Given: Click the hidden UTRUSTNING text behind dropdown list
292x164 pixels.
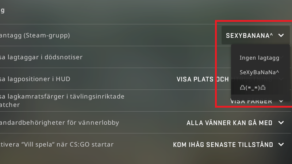Looking at the screenshot, I should (x=252, y=79).
